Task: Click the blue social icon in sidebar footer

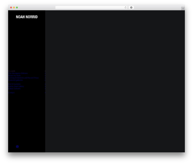Action: [17, 147]
